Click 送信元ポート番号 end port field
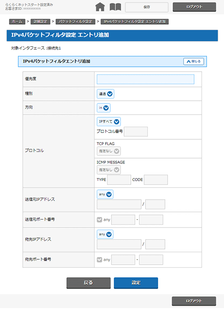Image resolution: width=224 pixels, height=309 pixels. [x=151, y=220]
